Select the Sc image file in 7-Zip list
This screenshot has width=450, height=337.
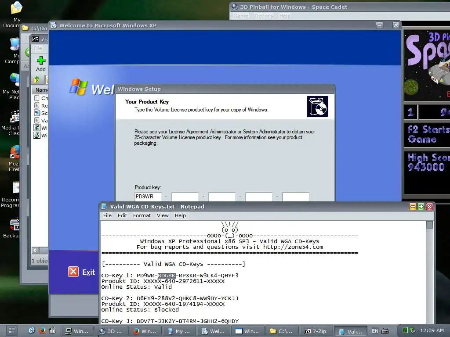coord(41,113)
